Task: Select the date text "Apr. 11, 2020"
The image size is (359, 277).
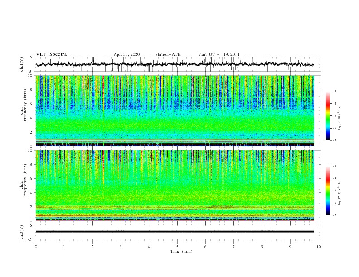Action: tap(126, 54)
